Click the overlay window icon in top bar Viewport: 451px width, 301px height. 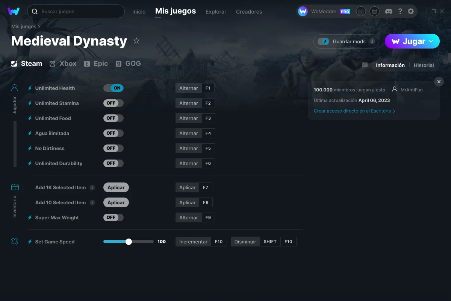coord(374,11)
